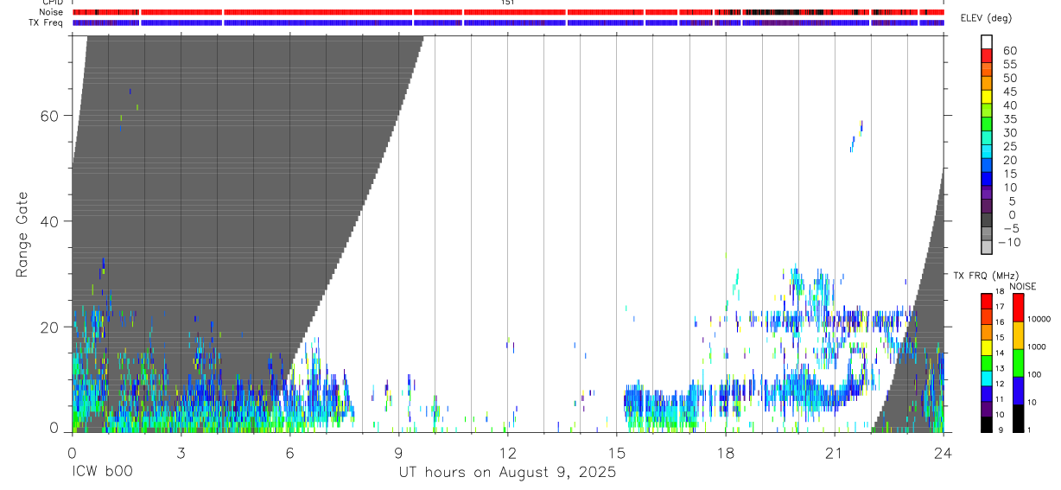The image size is (1061, 490).
Task: Click the blue TX Freq strip above the plot
Action: click(508, 22)
